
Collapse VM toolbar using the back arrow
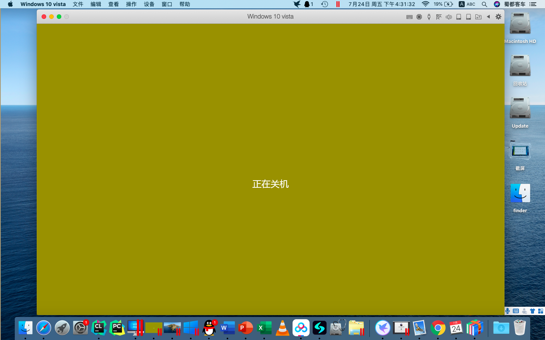click(488, 17)
